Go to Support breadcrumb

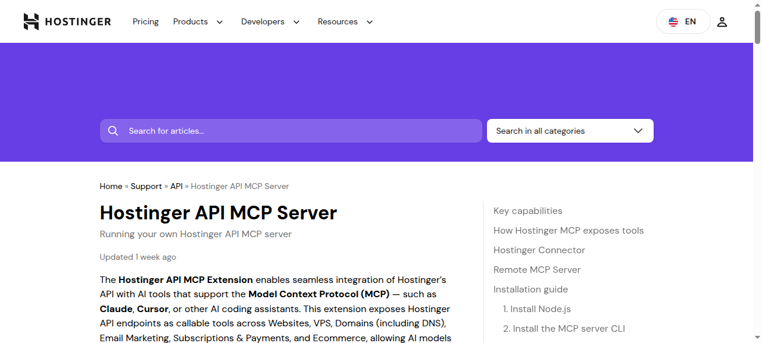tap(146, 186)
